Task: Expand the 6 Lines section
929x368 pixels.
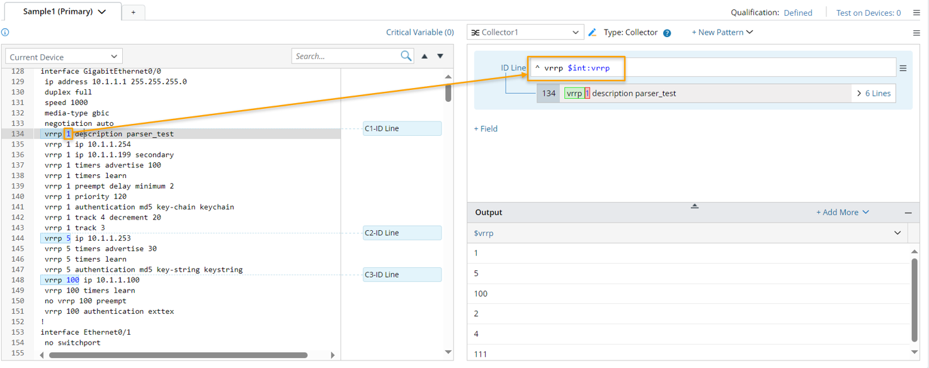Action: (x=874, y=93)
